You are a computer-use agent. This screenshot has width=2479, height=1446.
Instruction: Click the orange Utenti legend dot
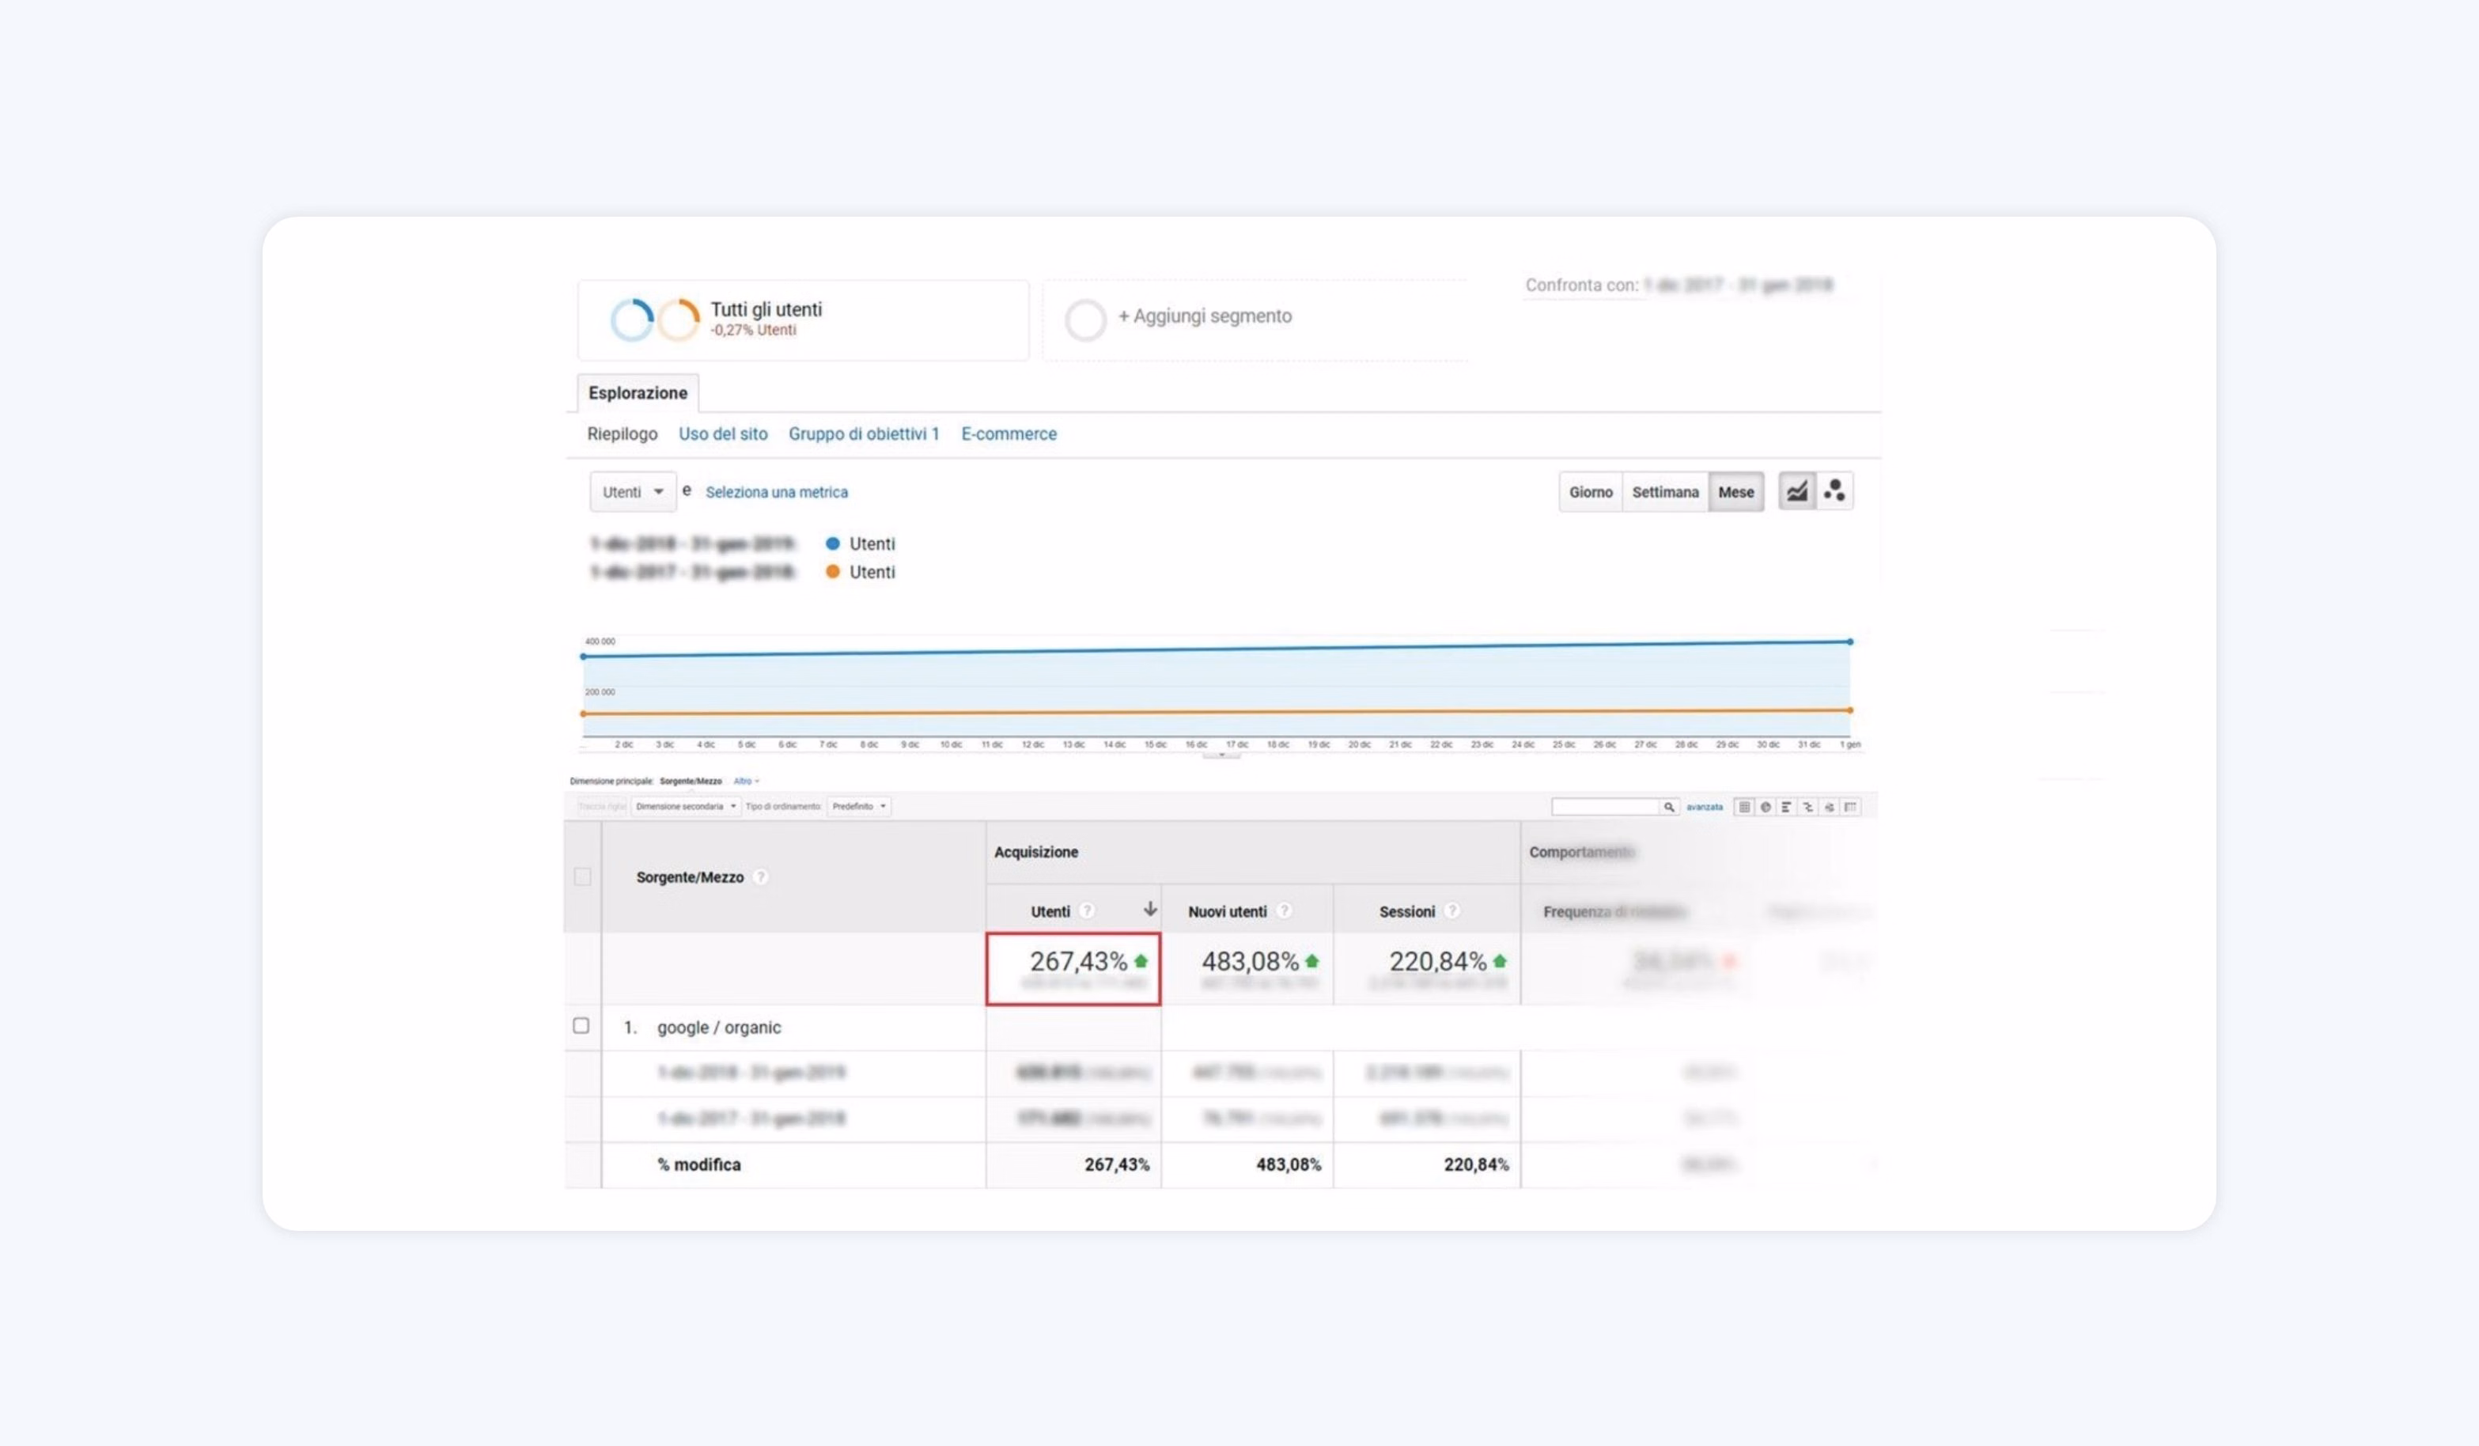pyautogui.click(x=832, y=571)
